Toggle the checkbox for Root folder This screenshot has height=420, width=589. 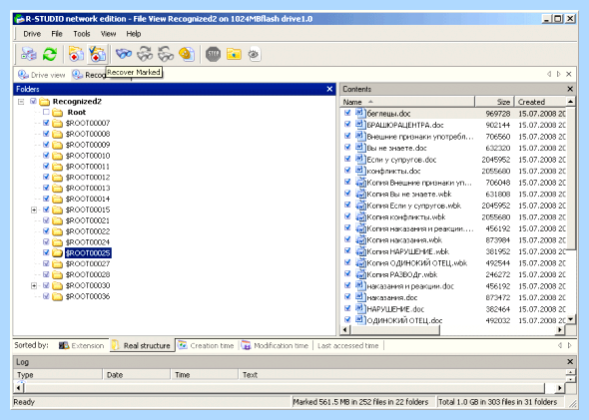pyautogui.click(x=46, y=112)
